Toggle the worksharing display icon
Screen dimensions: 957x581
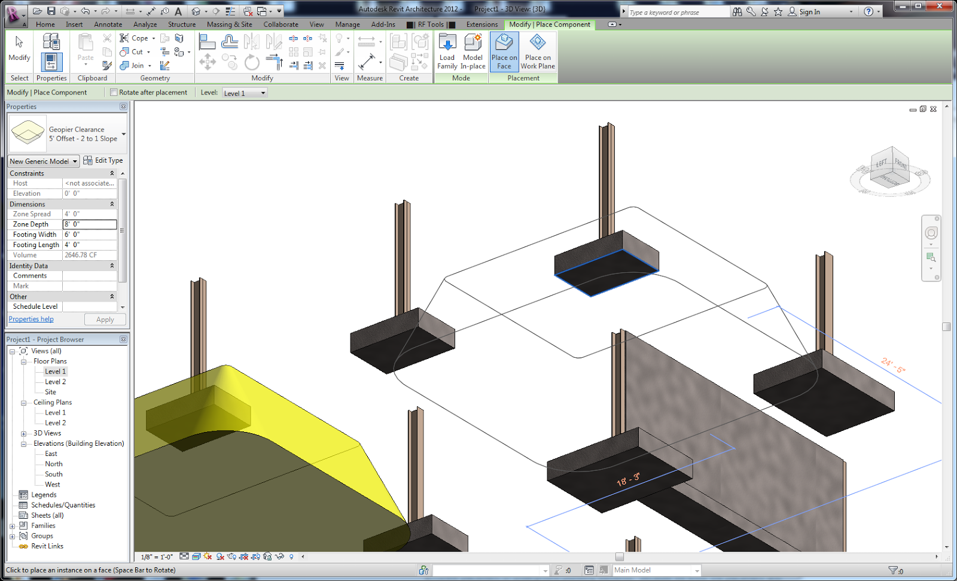pos(423,570)
